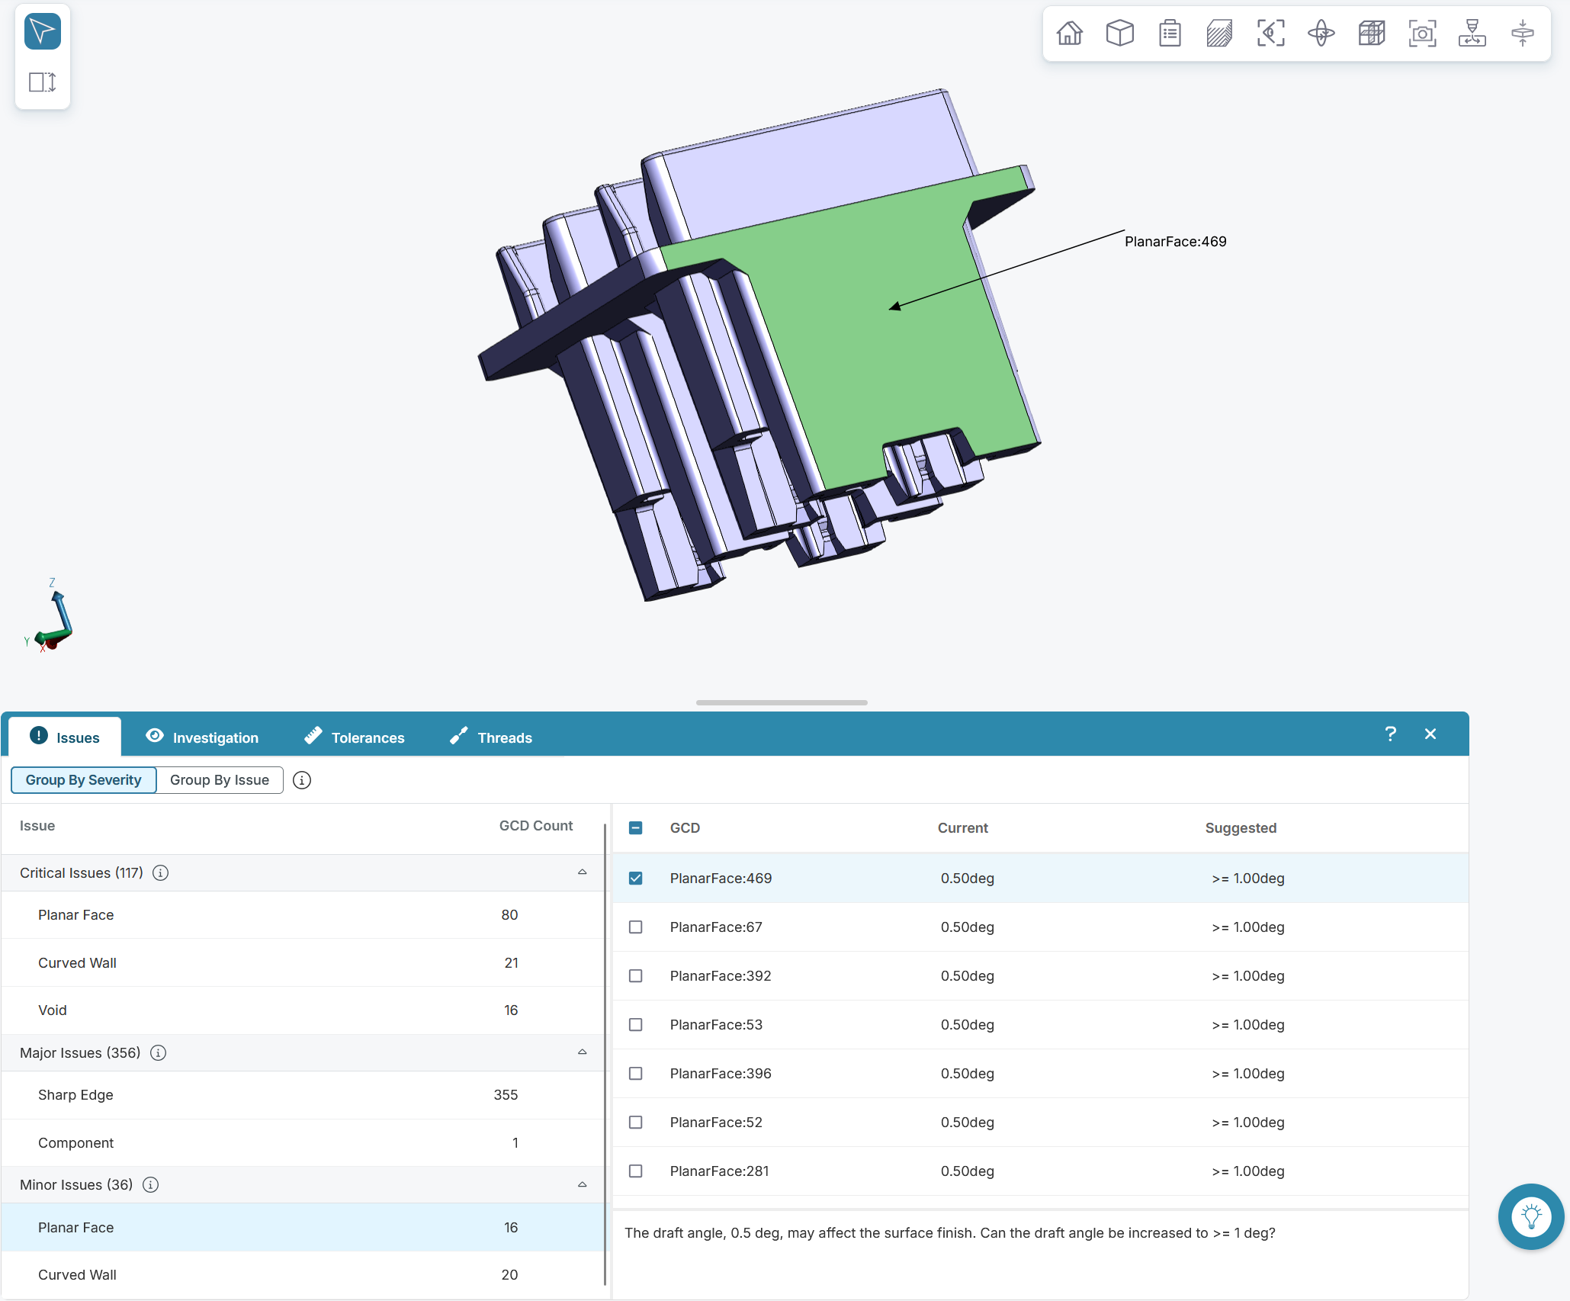The width and height of the screenshot is (1570, 1301).
Task: Select the arrow pointer tool
Action: click(x=43, y=32)
